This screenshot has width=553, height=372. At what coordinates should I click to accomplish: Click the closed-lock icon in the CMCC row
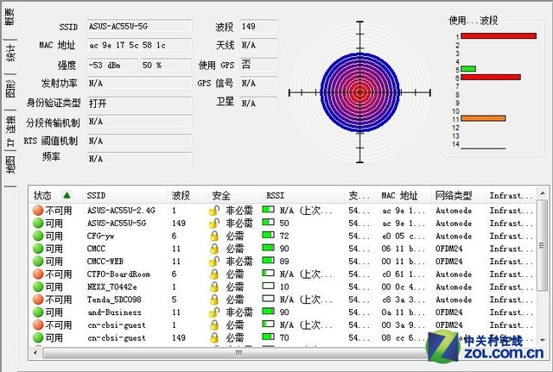[214, 249]
